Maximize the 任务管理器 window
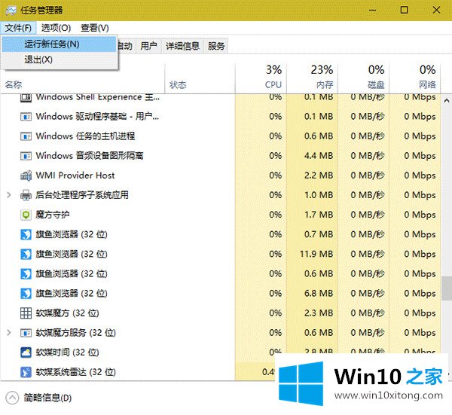Screen dimensions: 452x415 coord(404,11)
